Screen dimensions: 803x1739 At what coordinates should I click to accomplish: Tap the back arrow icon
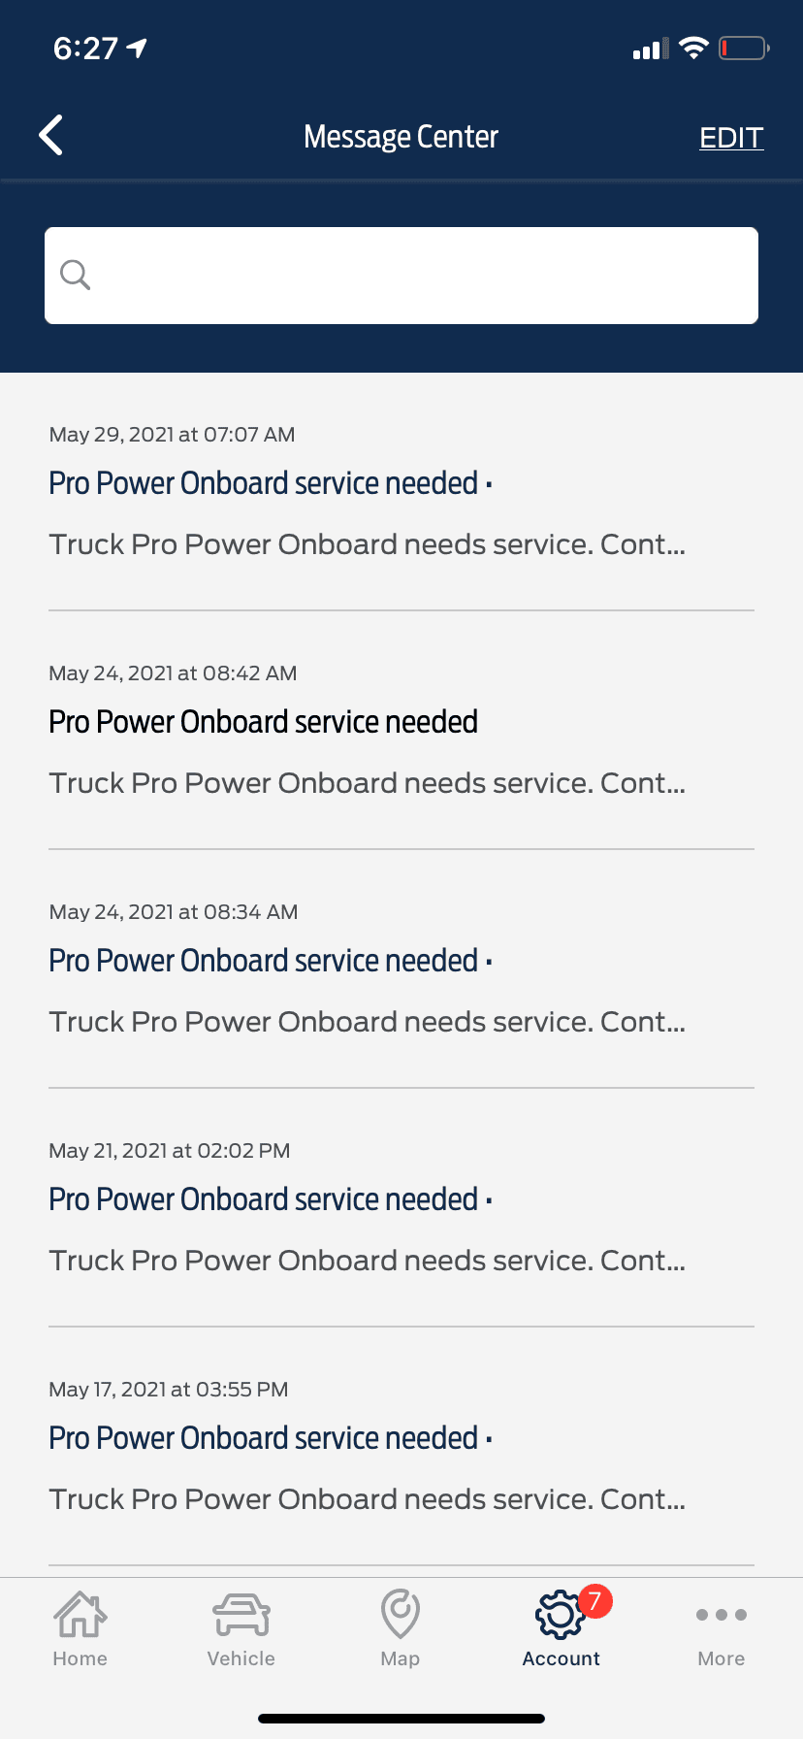click(51, 136)
